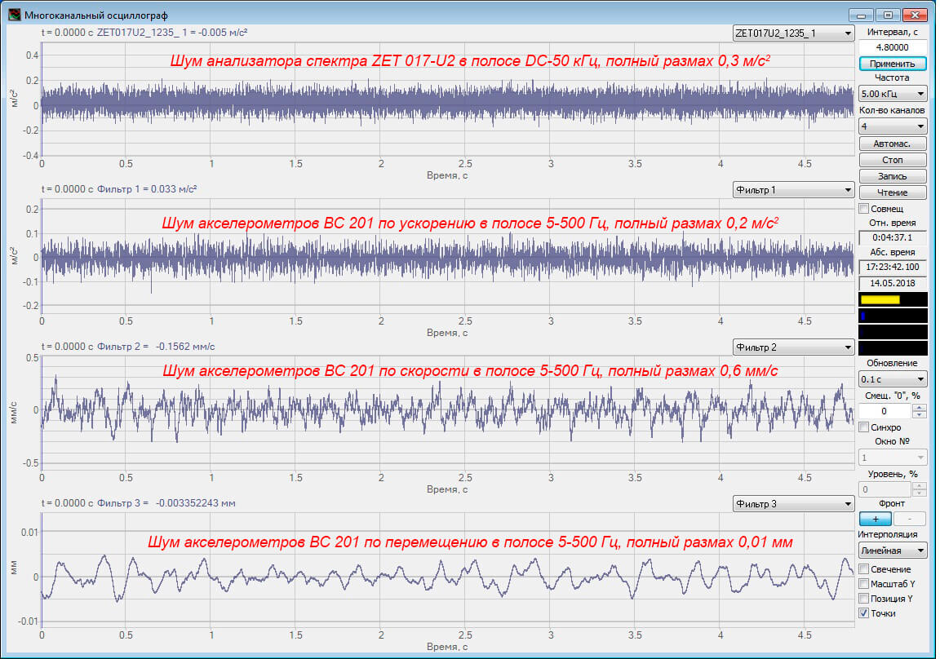Open the Фильтр 3 channel dropdown
Viewport: 940px width, 659px height.
coord(794,504)
